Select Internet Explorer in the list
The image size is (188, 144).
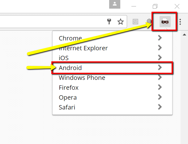pos(112,48)
